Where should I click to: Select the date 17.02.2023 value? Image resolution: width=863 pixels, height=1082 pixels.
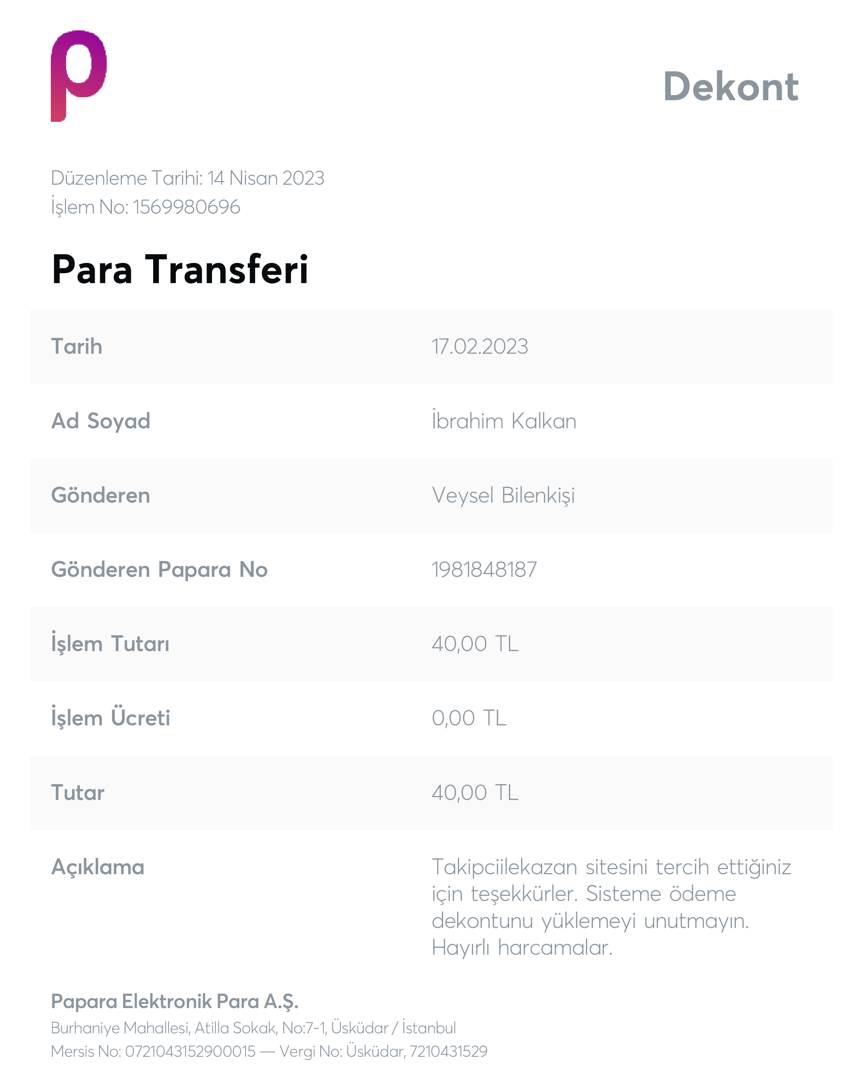coord(480,347)
